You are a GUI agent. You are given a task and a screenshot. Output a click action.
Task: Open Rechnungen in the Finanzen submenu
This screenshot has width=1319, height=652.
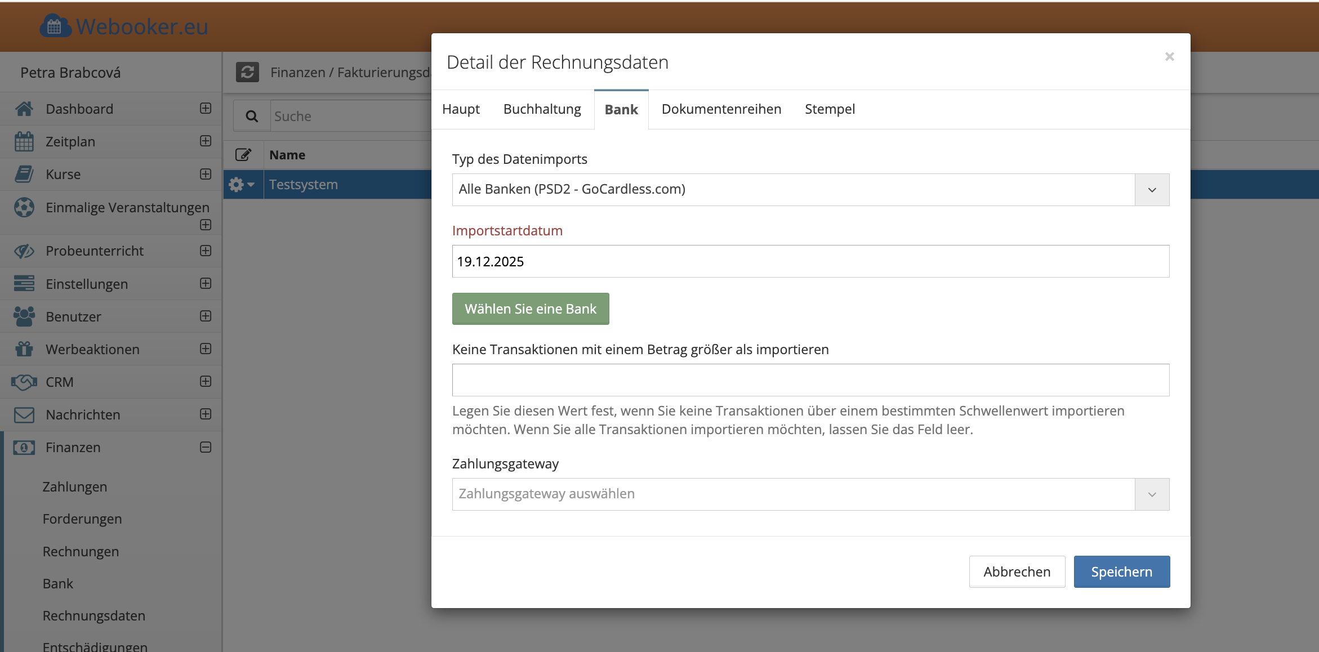[x=81, y=551]
